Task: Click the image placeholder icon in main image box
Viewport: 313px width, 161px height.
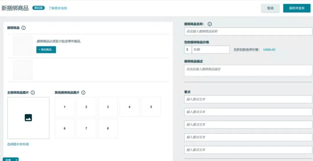Action: click(x=28, y=118)
